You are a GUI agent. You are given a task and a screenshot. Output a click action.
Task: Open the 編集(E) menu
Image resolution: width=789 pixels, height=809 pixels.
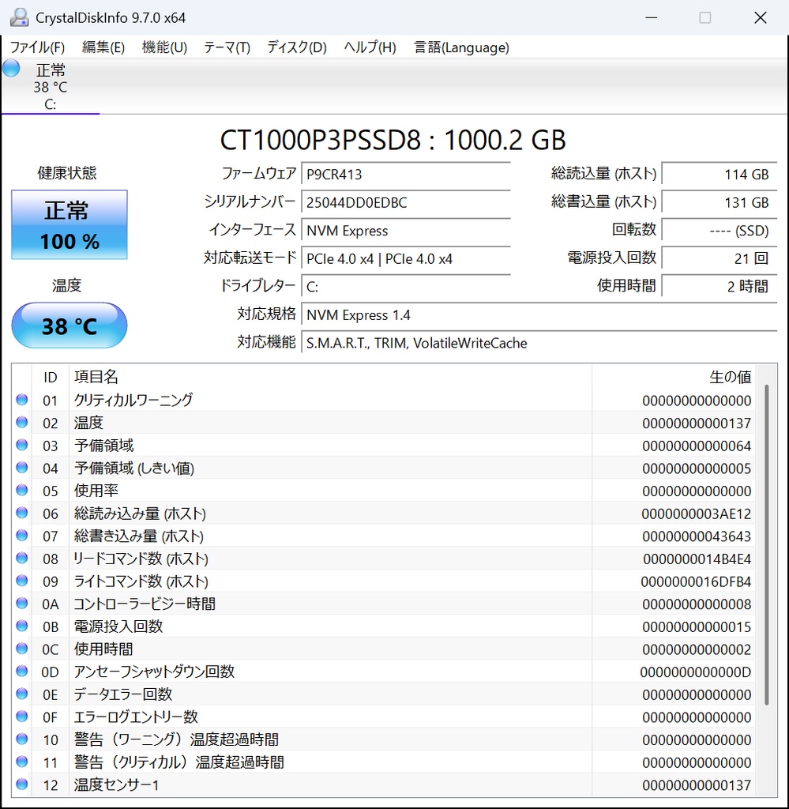(x=103, y=47)
